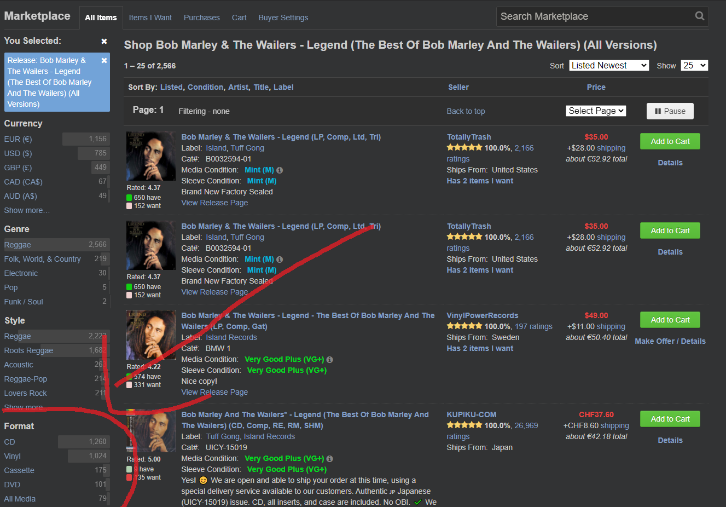Click the search magnifier icon
The height and width of the screenshot is (507, 726).
point(699,16)
